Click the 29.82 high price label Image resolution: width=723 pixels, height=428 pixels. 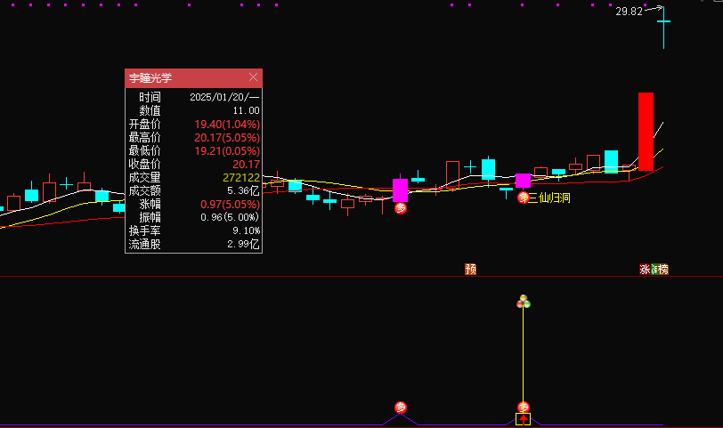click(x=629, y=12)
